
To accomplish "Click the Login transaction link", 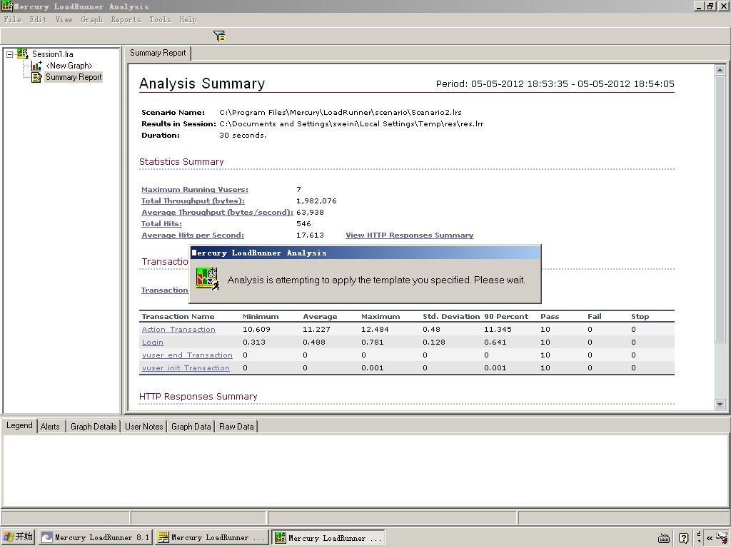I will point(152,342).
